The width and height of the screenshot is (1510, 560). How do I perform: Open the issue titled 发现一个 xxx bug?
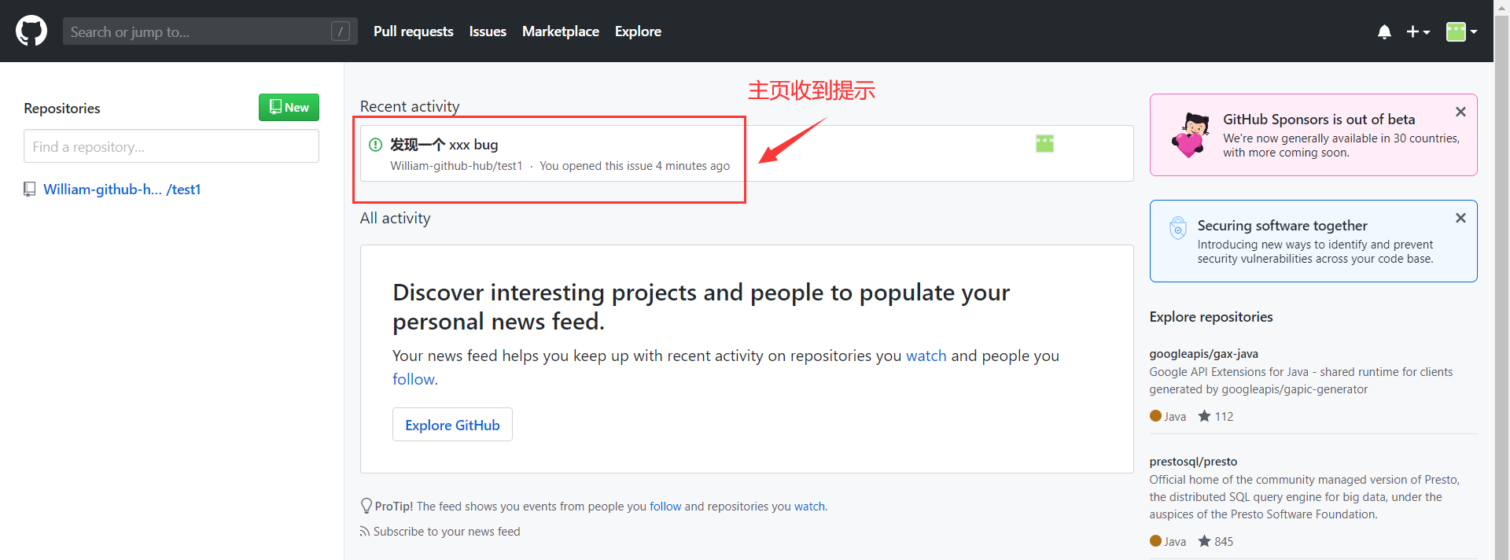pyautogui.click(x=444, y=145)
